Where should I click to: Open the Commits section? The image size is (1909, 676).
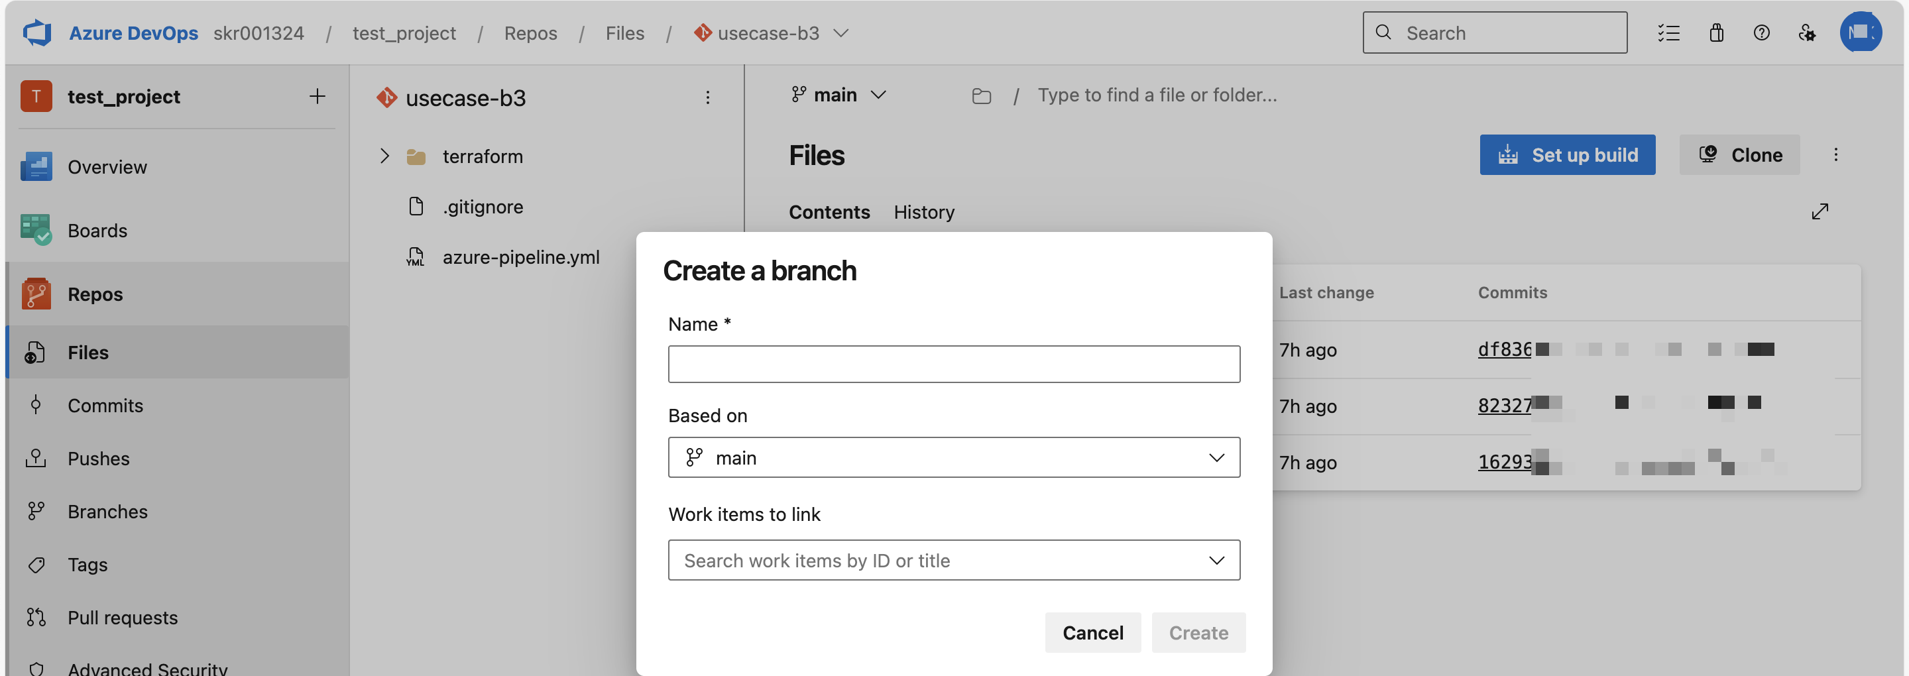(106, 405)
